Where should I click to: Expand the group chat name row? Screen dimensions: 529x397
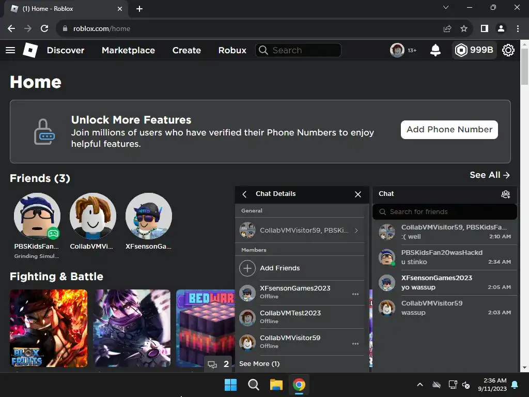tap(300, 230)
